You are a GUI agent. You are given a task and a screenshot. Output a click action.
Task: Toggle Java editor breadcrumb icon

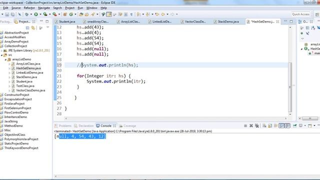pos(103,14)
